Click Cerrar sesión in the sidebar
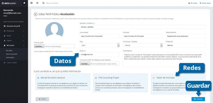The image size is (213, 103). [x=12, y=63]
